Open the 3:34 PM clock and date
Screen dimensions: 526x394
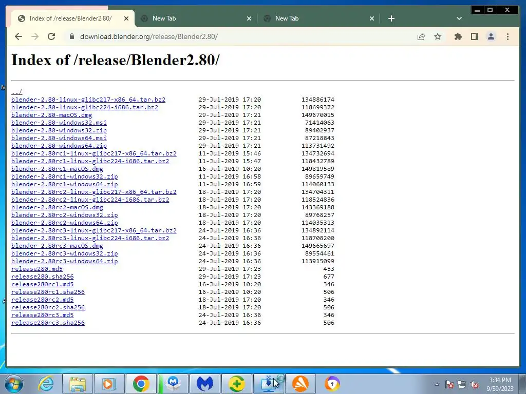pyautogui.click(x=500, y=384)
